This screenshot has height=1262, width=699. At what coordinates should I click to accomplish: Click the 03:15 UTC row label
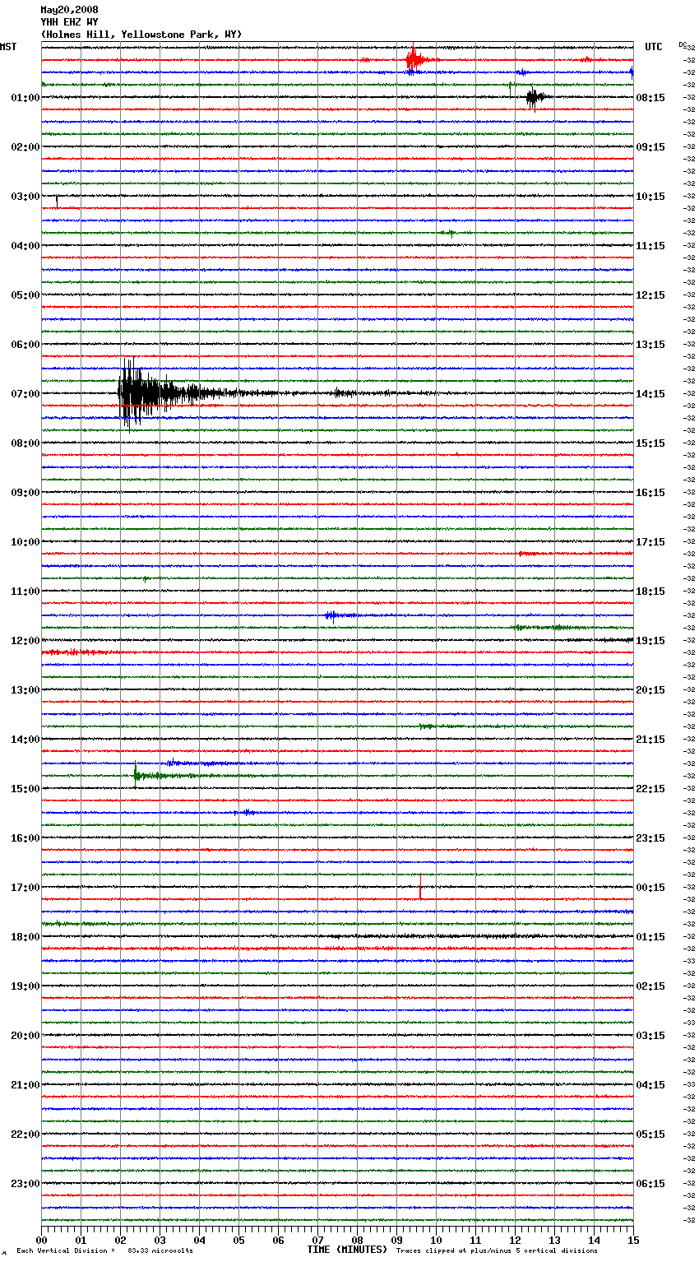(x=650, y=1036)
